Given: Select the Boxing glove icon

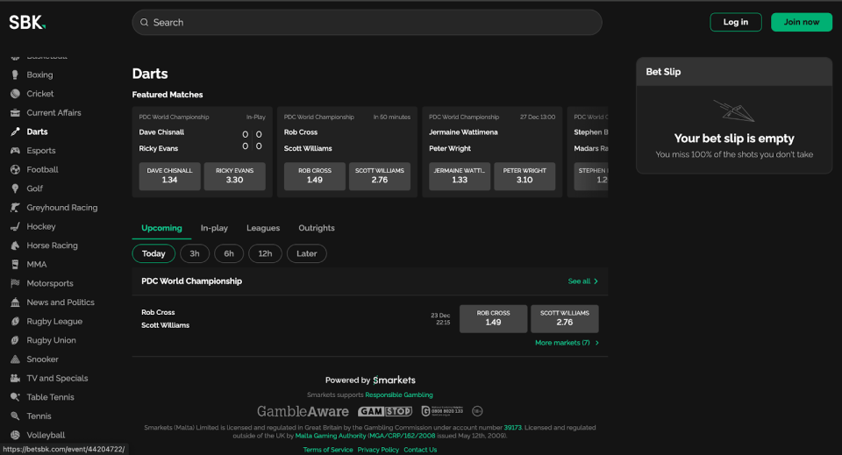Looking at the screenshot, I should point(15,75).
